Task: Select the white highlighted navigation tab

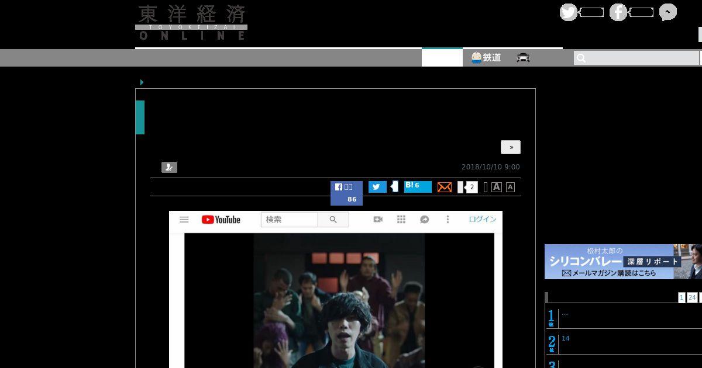Action: [442, 57]
